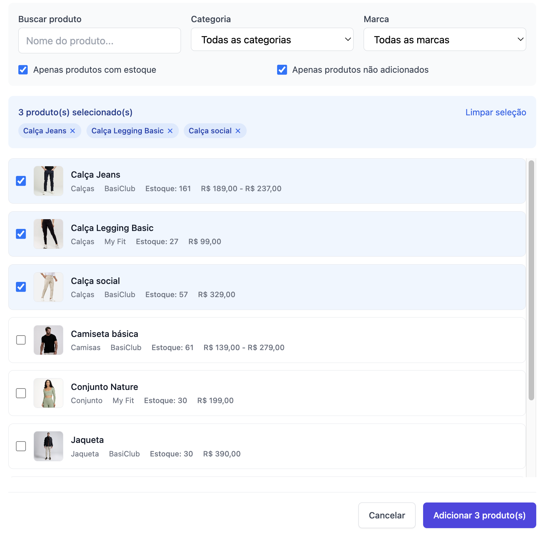Focus the 'Nome do produto' search field

click(x=100, y=41)
